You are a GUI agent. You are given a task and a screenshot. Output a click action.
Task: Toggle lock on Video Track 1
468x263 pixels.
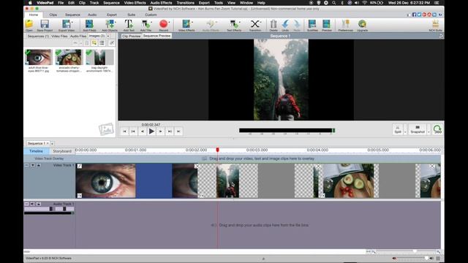coord(39,165)
